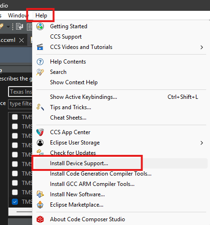The image size is (210, 225).
Task: Close the .ccxml editor tab
Action: coord(22,40)
